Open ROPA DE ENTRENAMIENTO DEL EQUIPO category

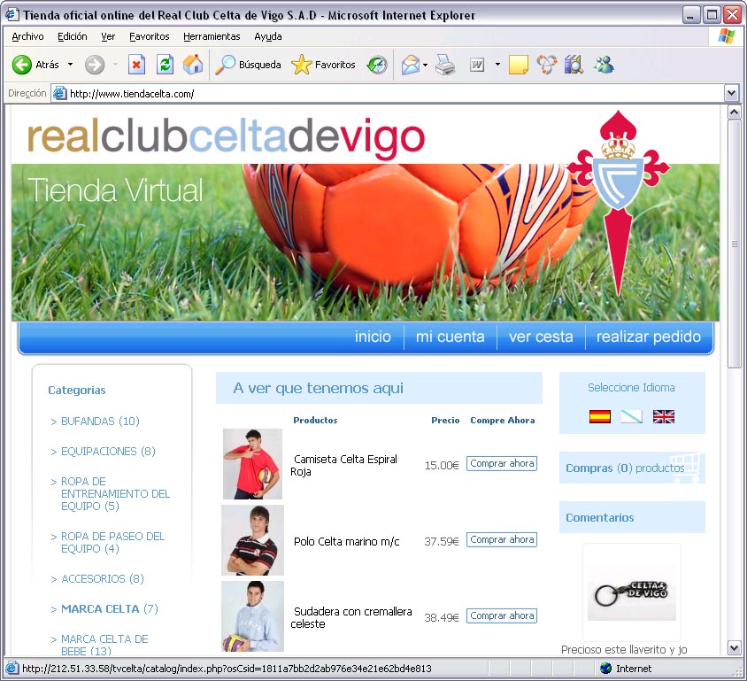pyautogui.click(x=115, y=494)
